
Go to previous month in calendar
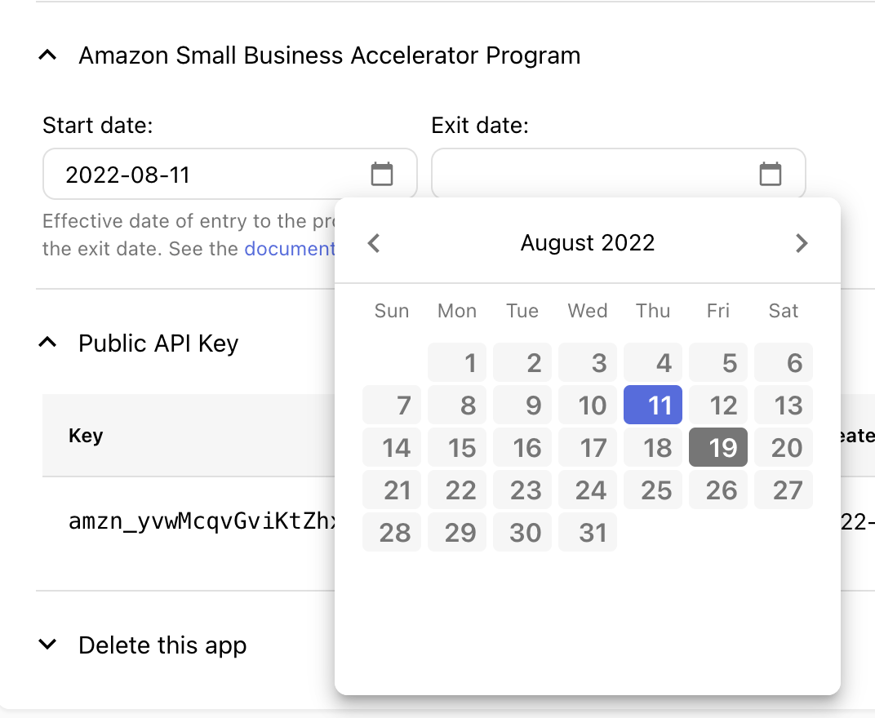point(374,243)
